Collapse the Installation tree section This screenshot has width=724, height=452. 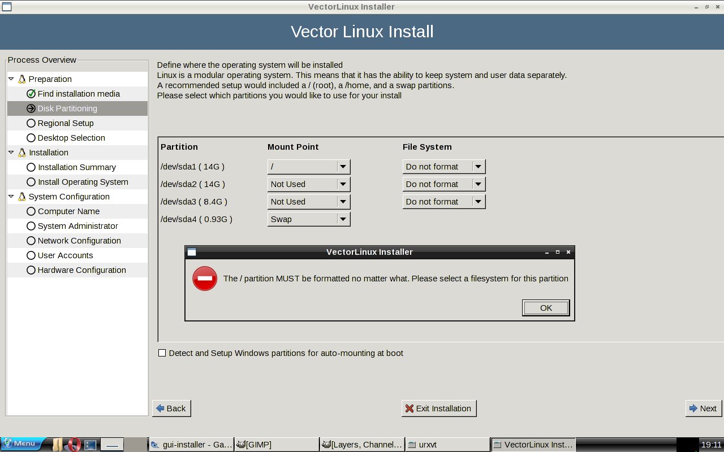point(11,153)
